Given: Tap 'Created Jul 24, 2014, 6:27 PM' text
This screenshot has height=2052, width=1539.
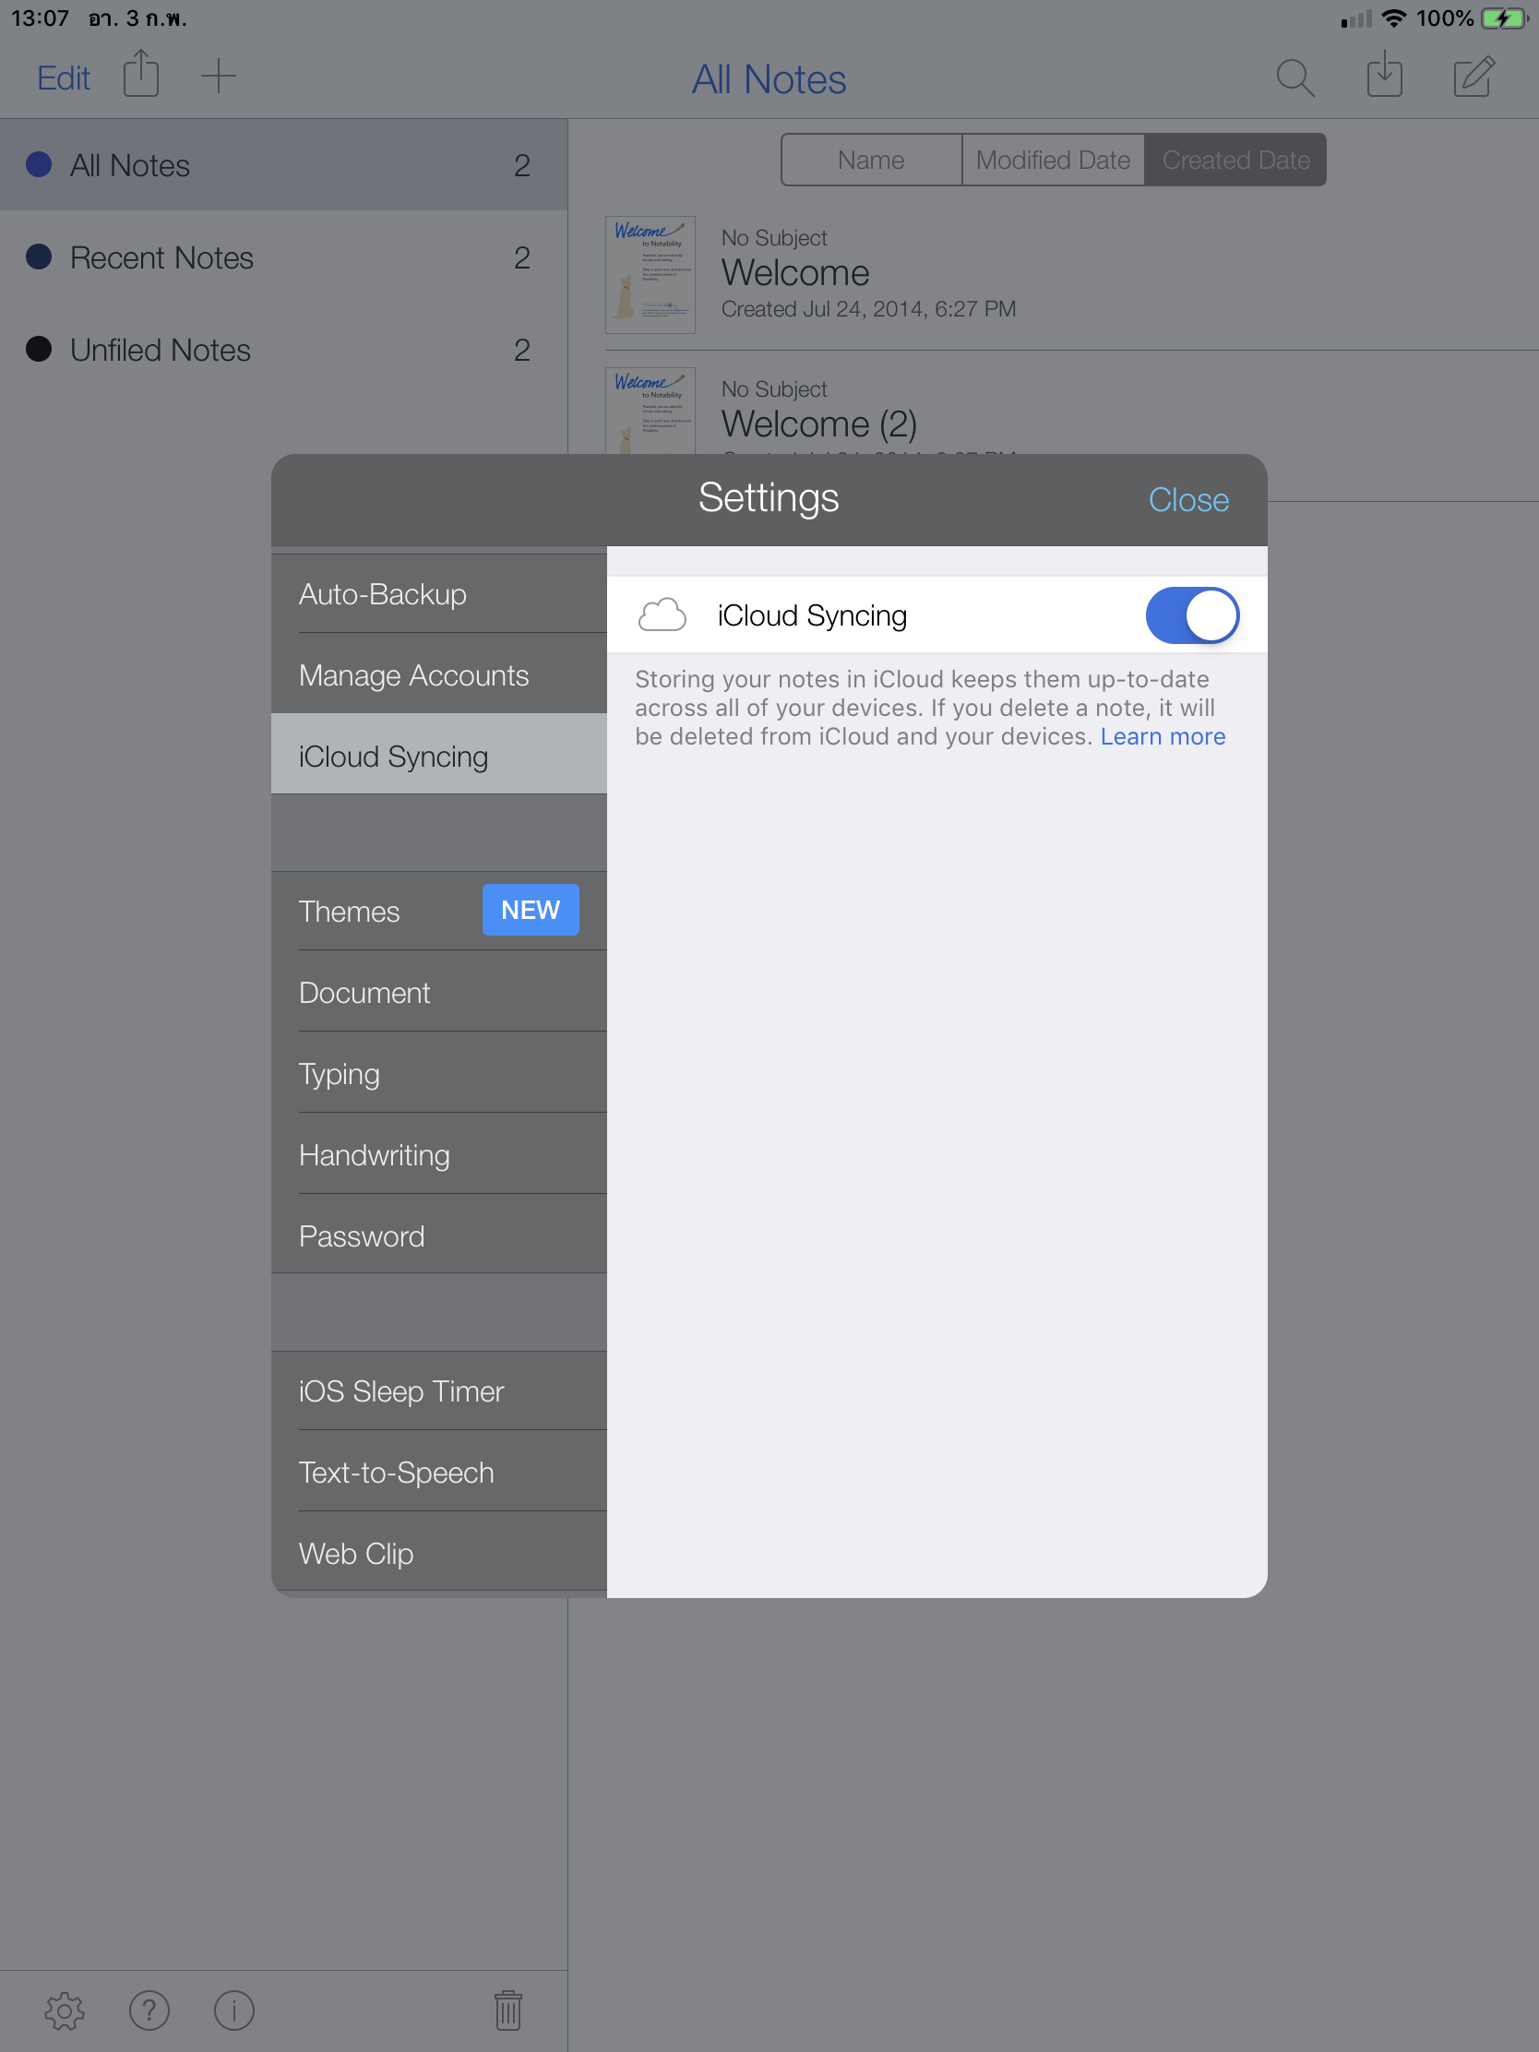Looking at the screenshot, I should [868, 309].
